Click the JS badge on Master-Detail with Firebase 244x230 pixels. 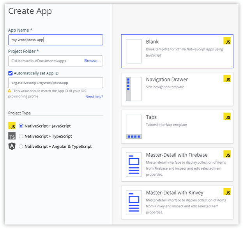227,154
